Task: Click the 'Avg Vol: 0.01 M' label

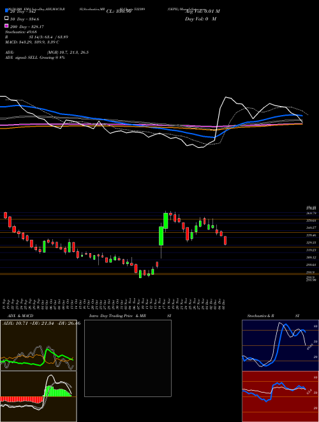Action: 202,12
